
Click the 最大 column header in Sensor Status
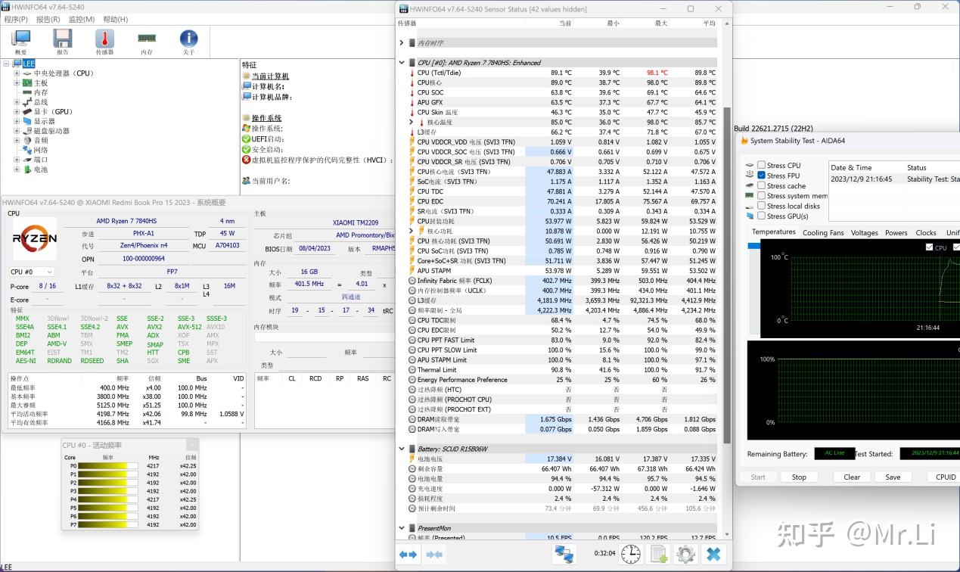click(x=661, y=23)
